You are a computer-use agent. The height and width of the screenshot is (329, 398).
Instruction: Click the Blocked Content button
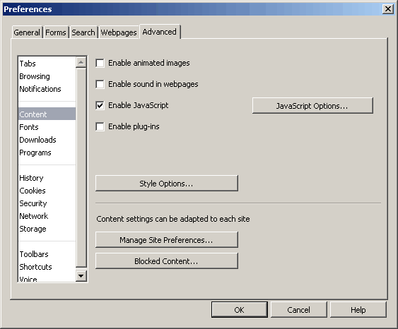(167, 261)
